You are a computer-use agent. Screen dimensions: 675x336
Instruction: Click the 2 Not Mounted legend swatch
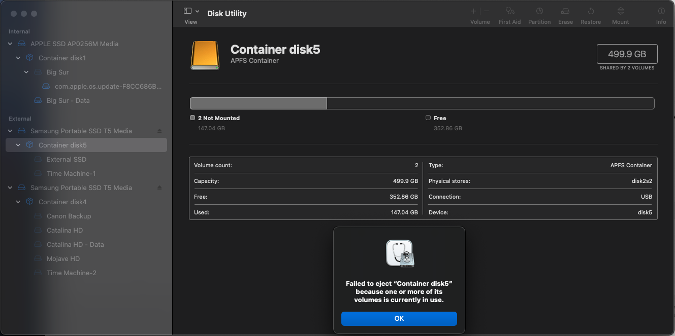[x=192, y=118]
